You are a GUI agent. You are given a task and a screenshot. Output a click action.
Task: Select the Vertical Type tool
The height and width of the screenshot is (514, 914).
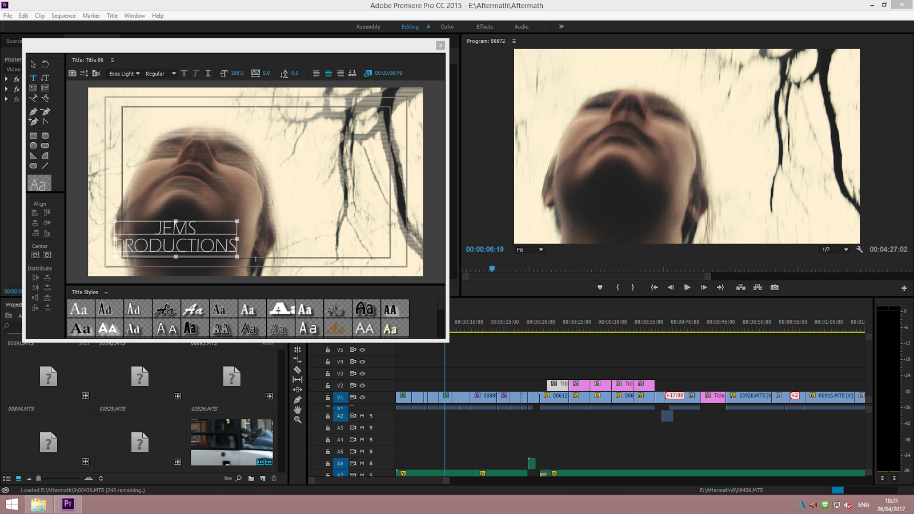click(45, 78)
